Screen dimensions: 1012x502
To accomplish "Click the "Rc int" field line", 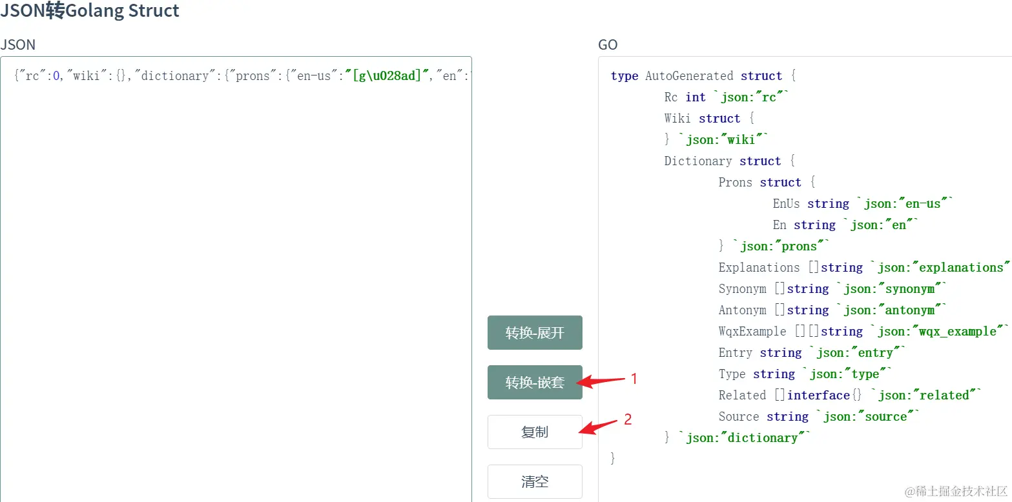I will tap(727, 97).
